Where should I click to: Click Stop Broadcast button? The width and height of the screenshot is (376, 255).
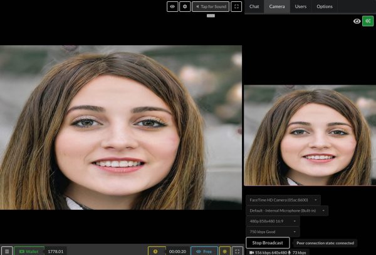point(268,242)
